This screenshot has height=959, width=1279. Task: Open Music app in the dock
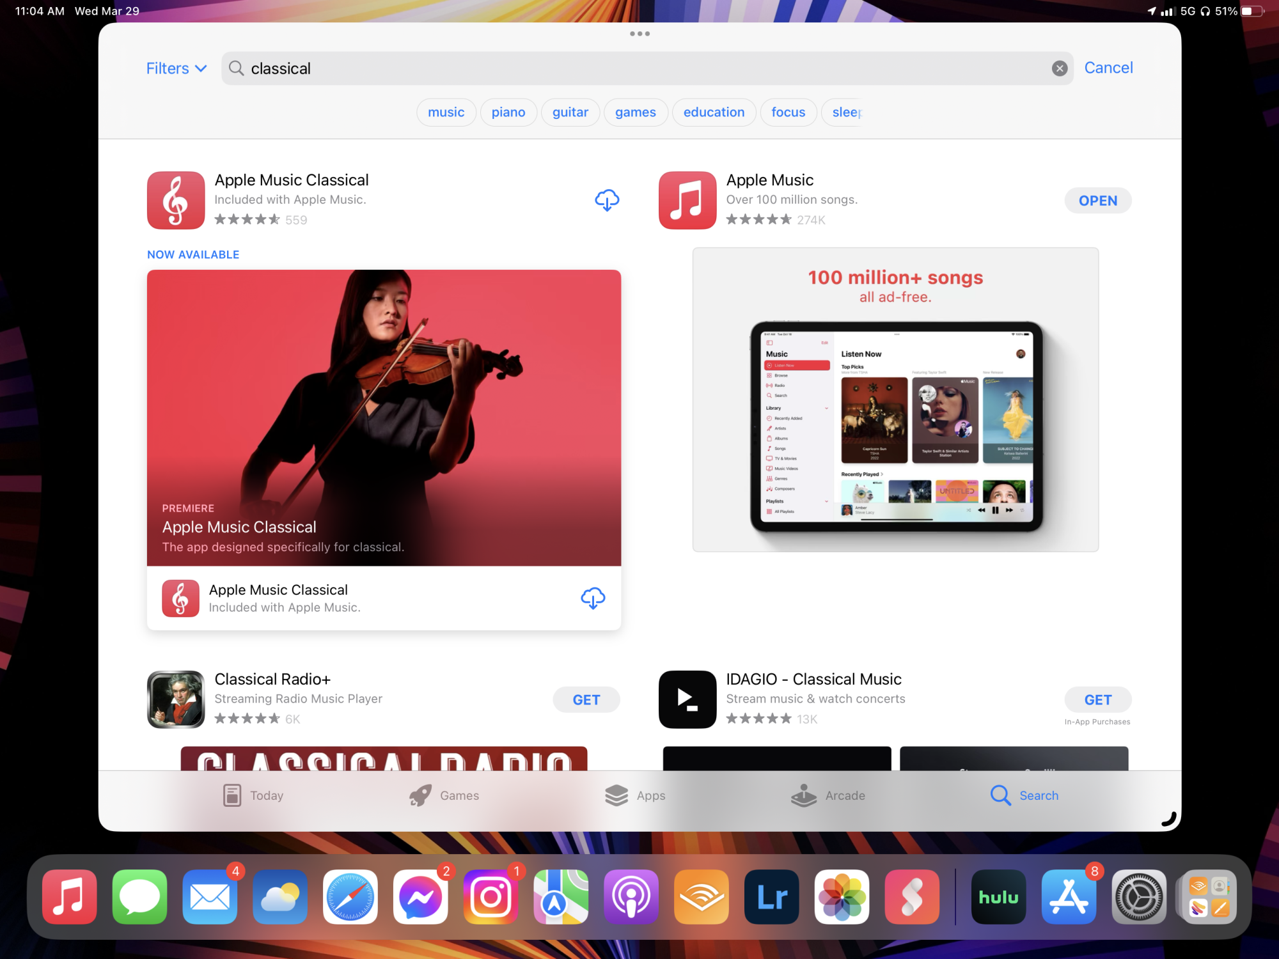point(70,897)
